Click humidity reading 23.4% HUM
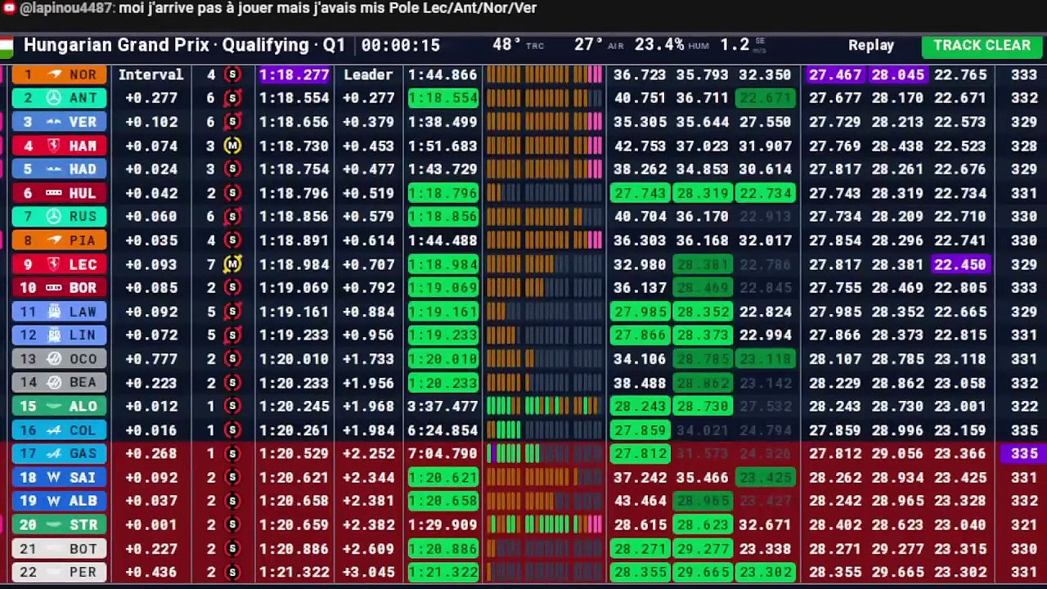Screen dimensions: 1047x589 (674, 46)
